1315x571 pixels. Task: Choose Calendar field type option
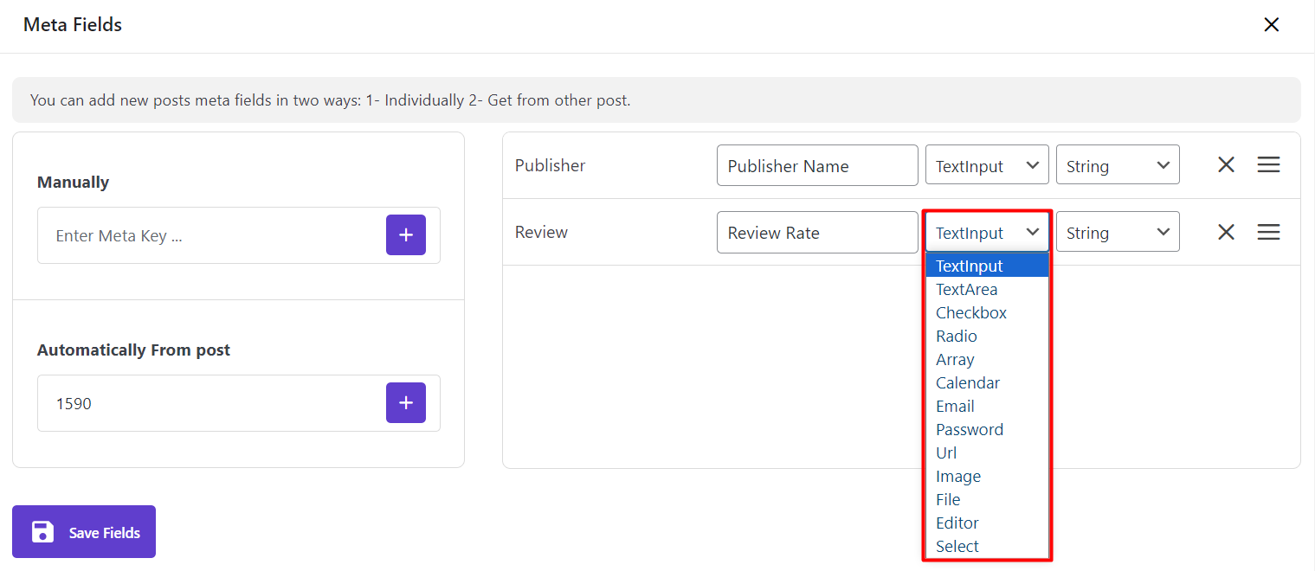(968, 383)
